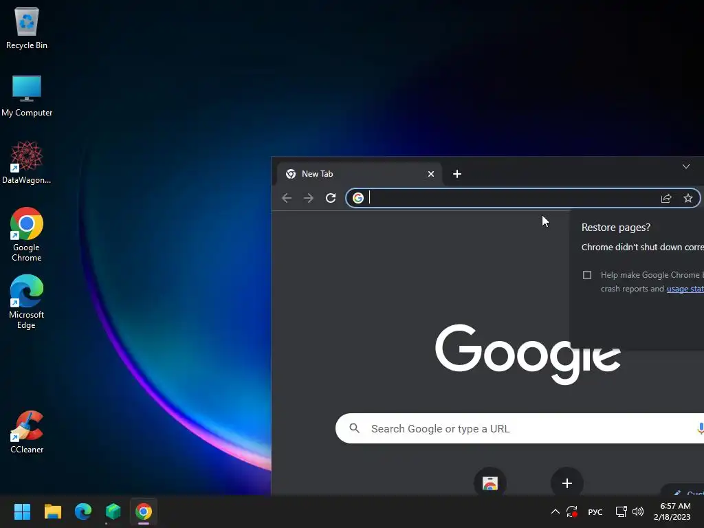Show hidden system tray icons
Image resolution: width=704 pixels, height=528 pixels.
555,511
